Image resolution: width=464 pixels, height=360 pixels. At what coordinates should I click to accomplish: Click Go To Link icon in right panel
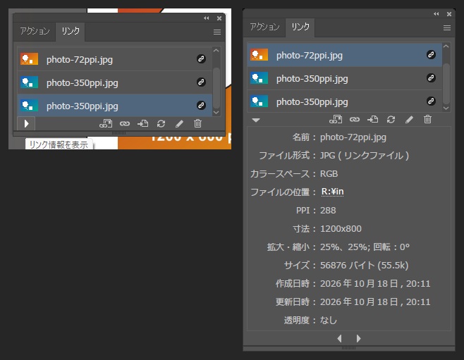pos(372,119)
